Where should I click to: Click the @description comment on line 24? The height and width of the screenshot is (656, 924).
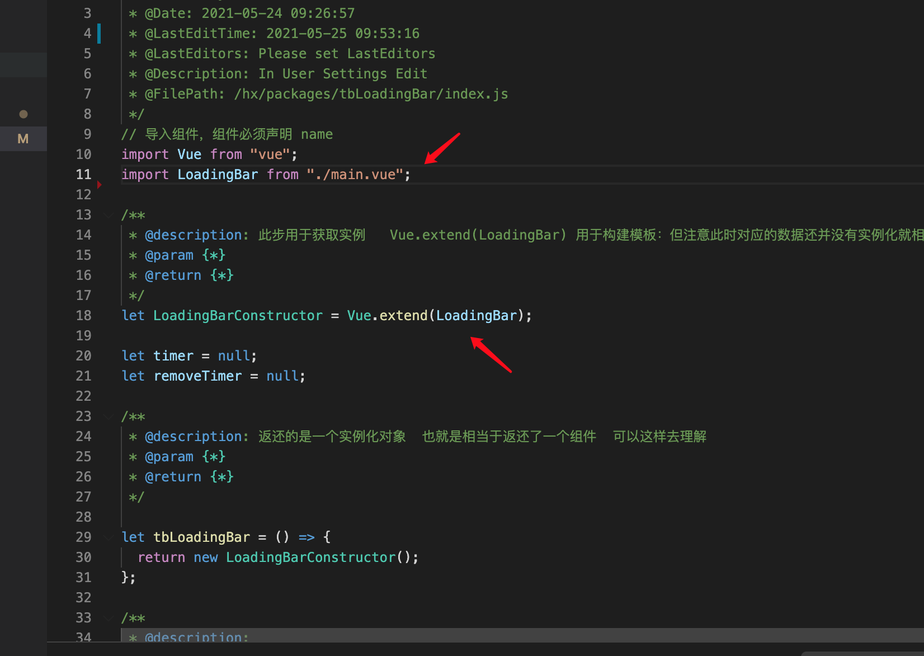(417, 437)
